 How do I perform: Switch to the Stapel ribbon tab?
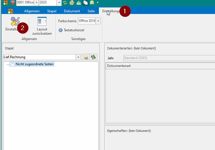pos(52,11)
